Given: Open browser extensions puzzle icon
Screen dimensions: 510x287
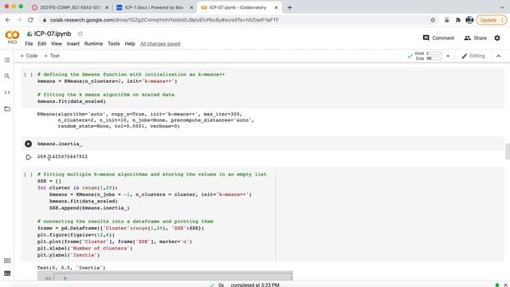Looking at the screenshot, I should tap(458, 20).
